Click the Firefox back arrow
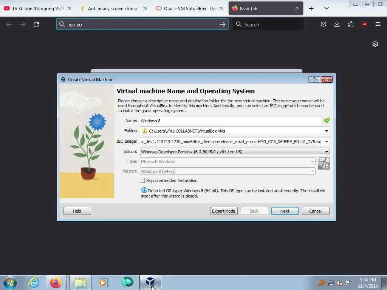 coord(9,25)
